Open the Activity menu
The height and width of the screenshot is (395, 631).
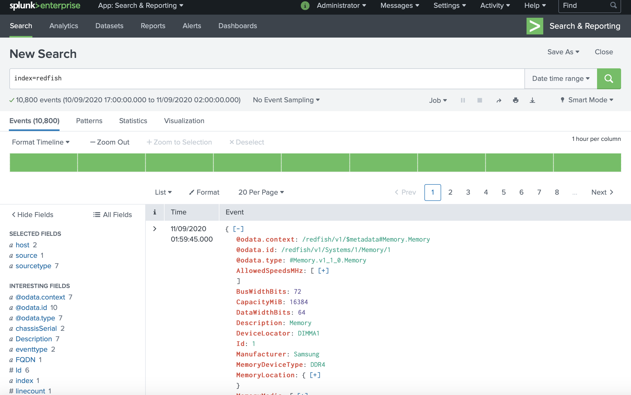(495, 5)
